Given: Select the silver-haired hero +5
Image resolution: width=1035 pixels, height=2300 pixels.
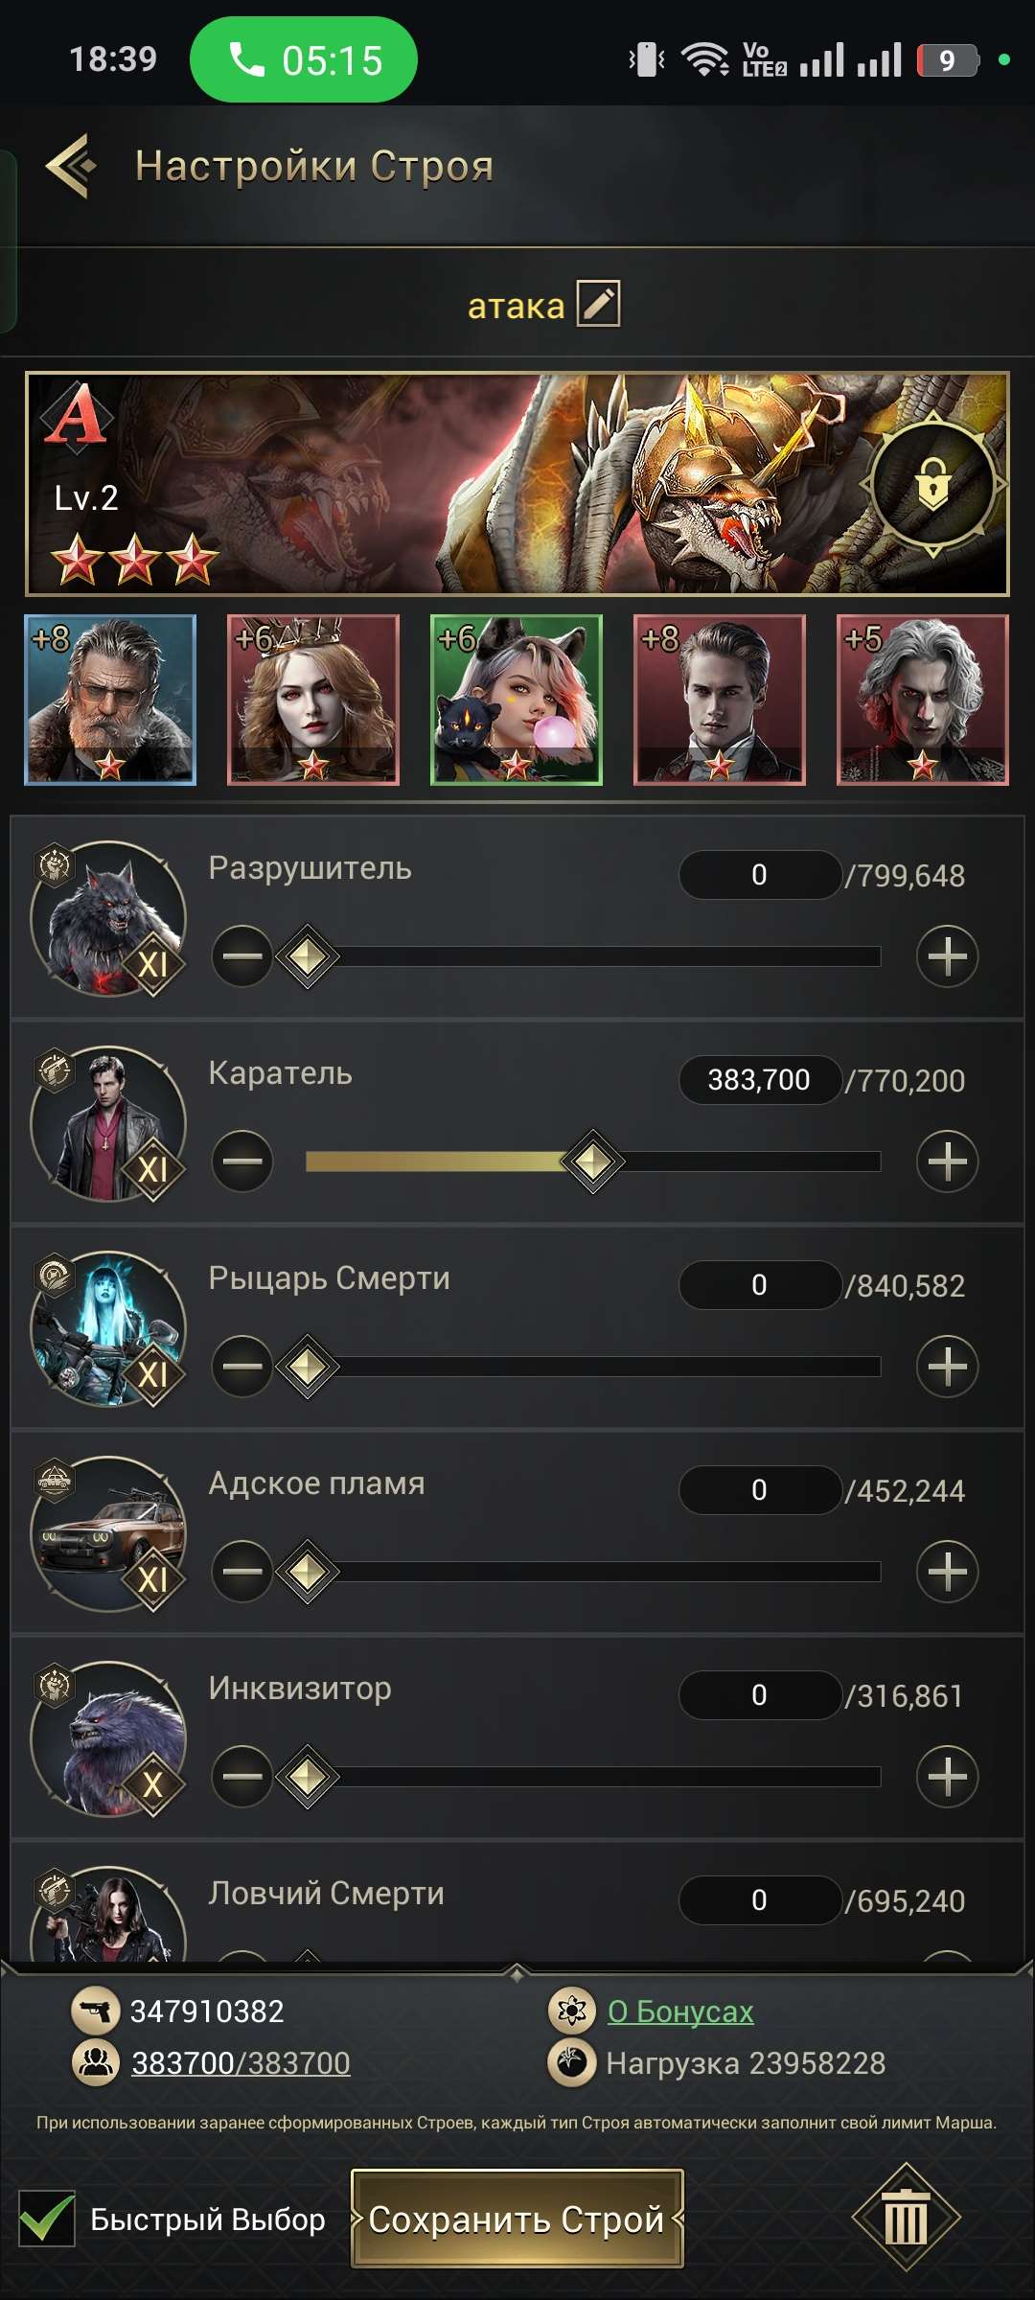Looking at the screenshot, I should click(923, 700).
